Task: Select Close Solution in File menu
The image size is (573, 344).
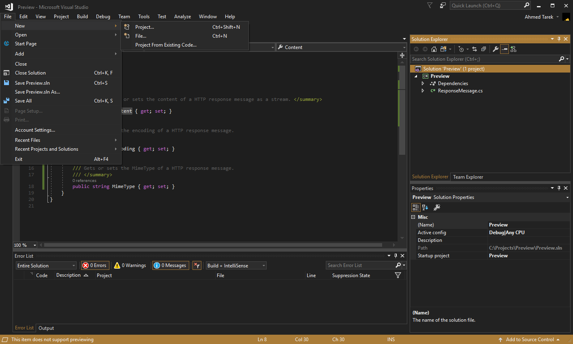Action: point(61,73)
